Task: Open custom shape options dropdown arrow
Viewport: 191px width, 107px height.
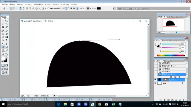Action: click(x=46, y=8)
